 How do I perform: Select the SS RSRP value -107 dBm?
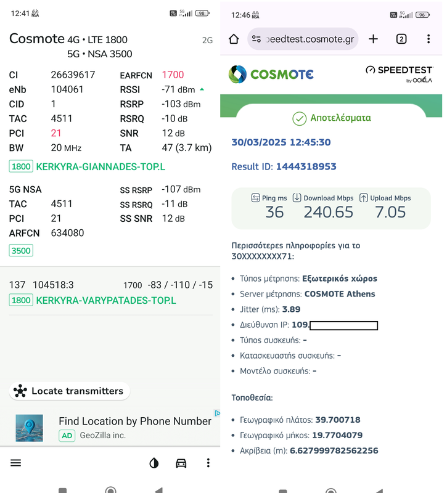pyautogui.click(x=181, y=189)
